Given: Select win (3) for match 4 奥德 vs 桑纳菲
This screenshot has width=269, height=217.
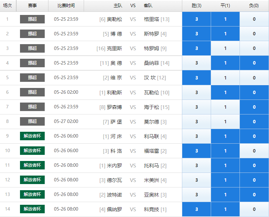Looking at the screenshot, I should click(x=196, y=63).
